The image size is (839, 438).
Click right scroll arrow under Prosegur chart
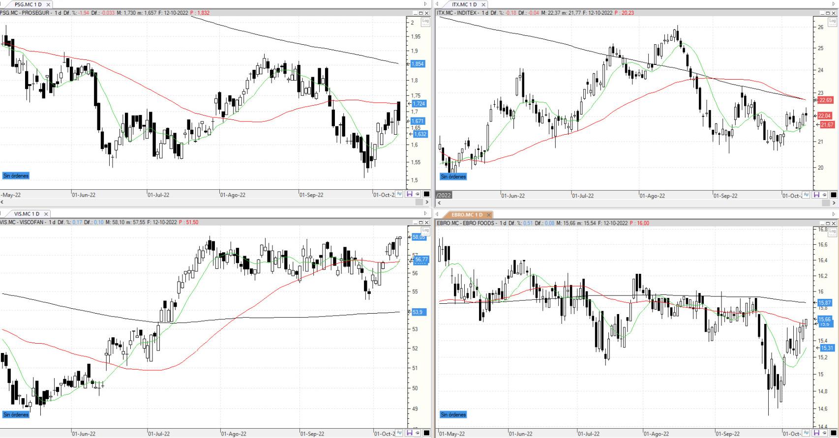tap(426, 202)
